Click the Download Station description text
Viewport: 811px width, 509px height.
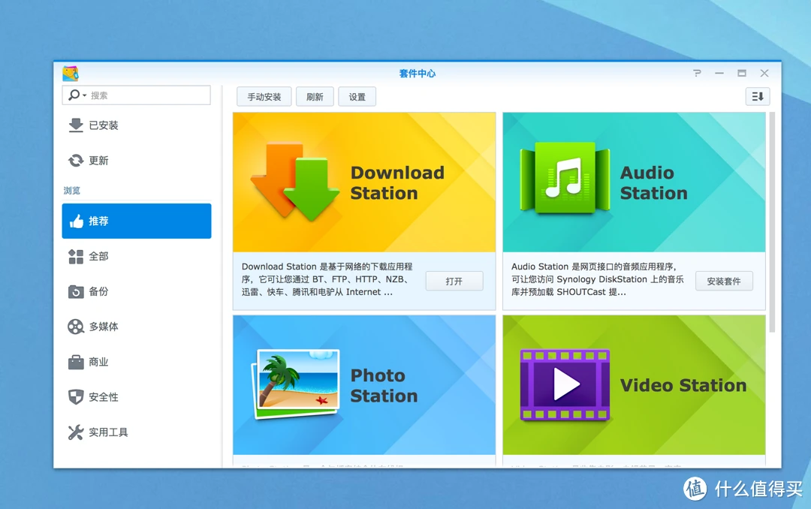327,279
